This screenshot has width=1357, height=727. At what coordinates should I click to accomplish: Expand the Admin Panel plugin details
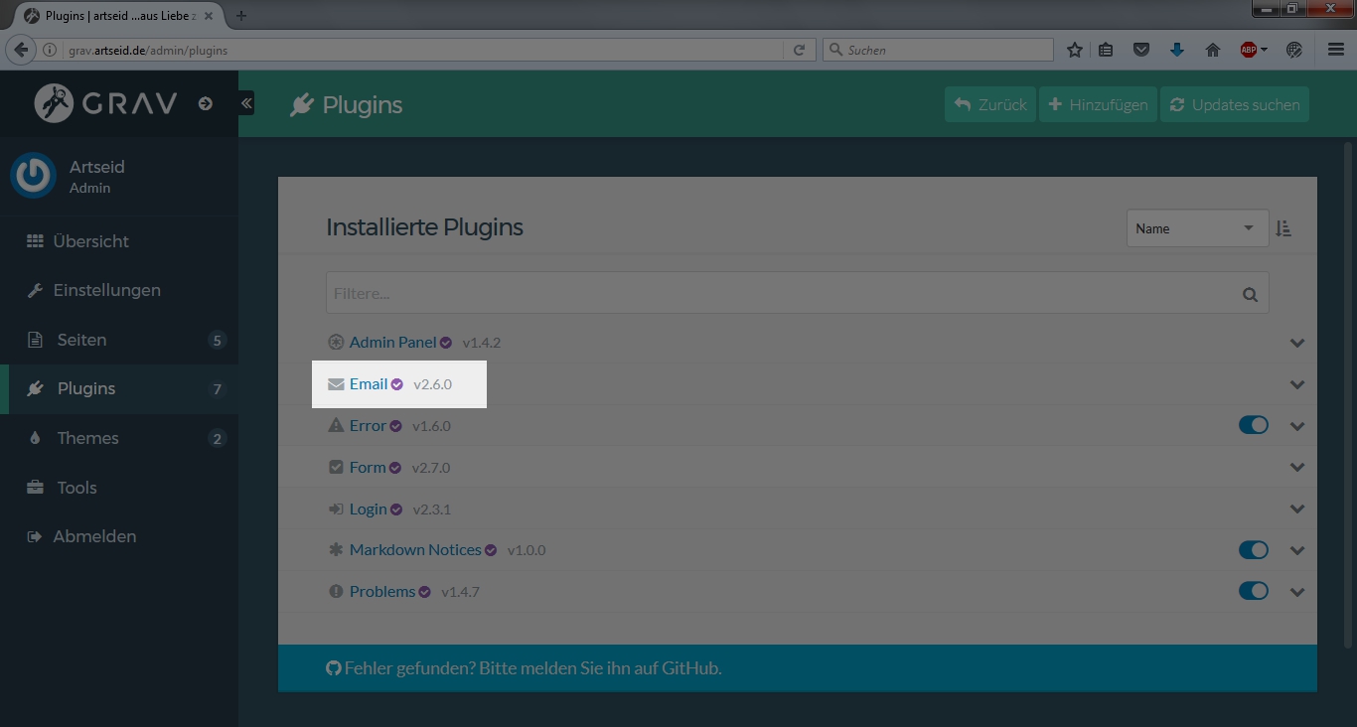[1296, 343]
